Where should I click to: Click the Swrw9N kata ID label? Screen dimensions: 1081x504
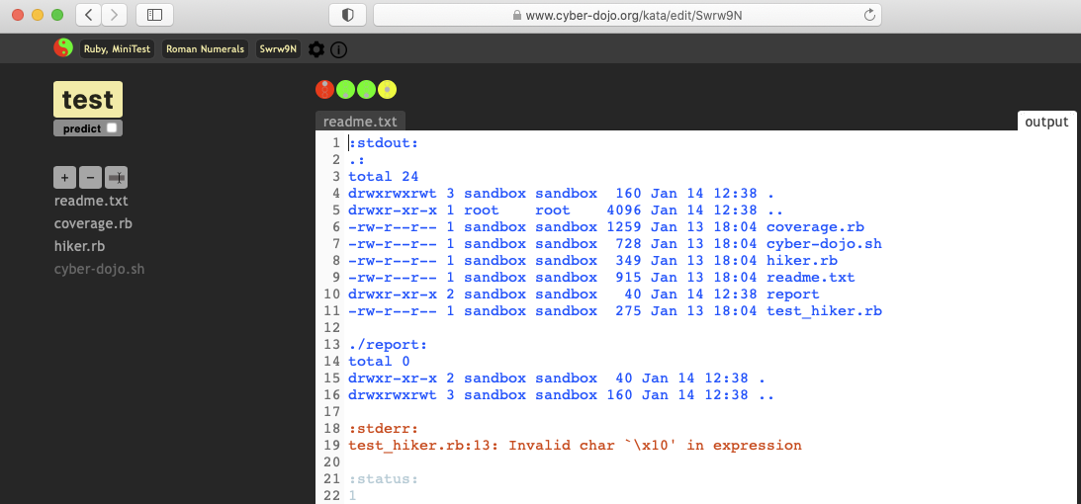(279, 49)
